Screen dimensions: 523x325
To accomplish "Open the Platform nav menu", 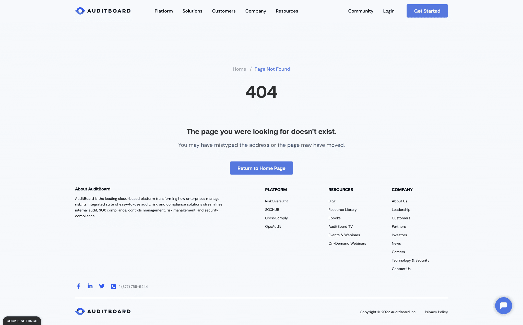I will [164, 11].
